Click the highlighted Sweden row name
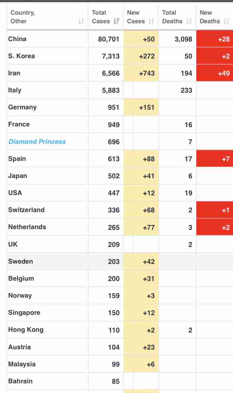 tap(20, 261)
